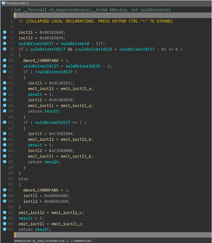Click the blue dot at line 5
This screenshot has width=212, height=243.
pos(4,32)
